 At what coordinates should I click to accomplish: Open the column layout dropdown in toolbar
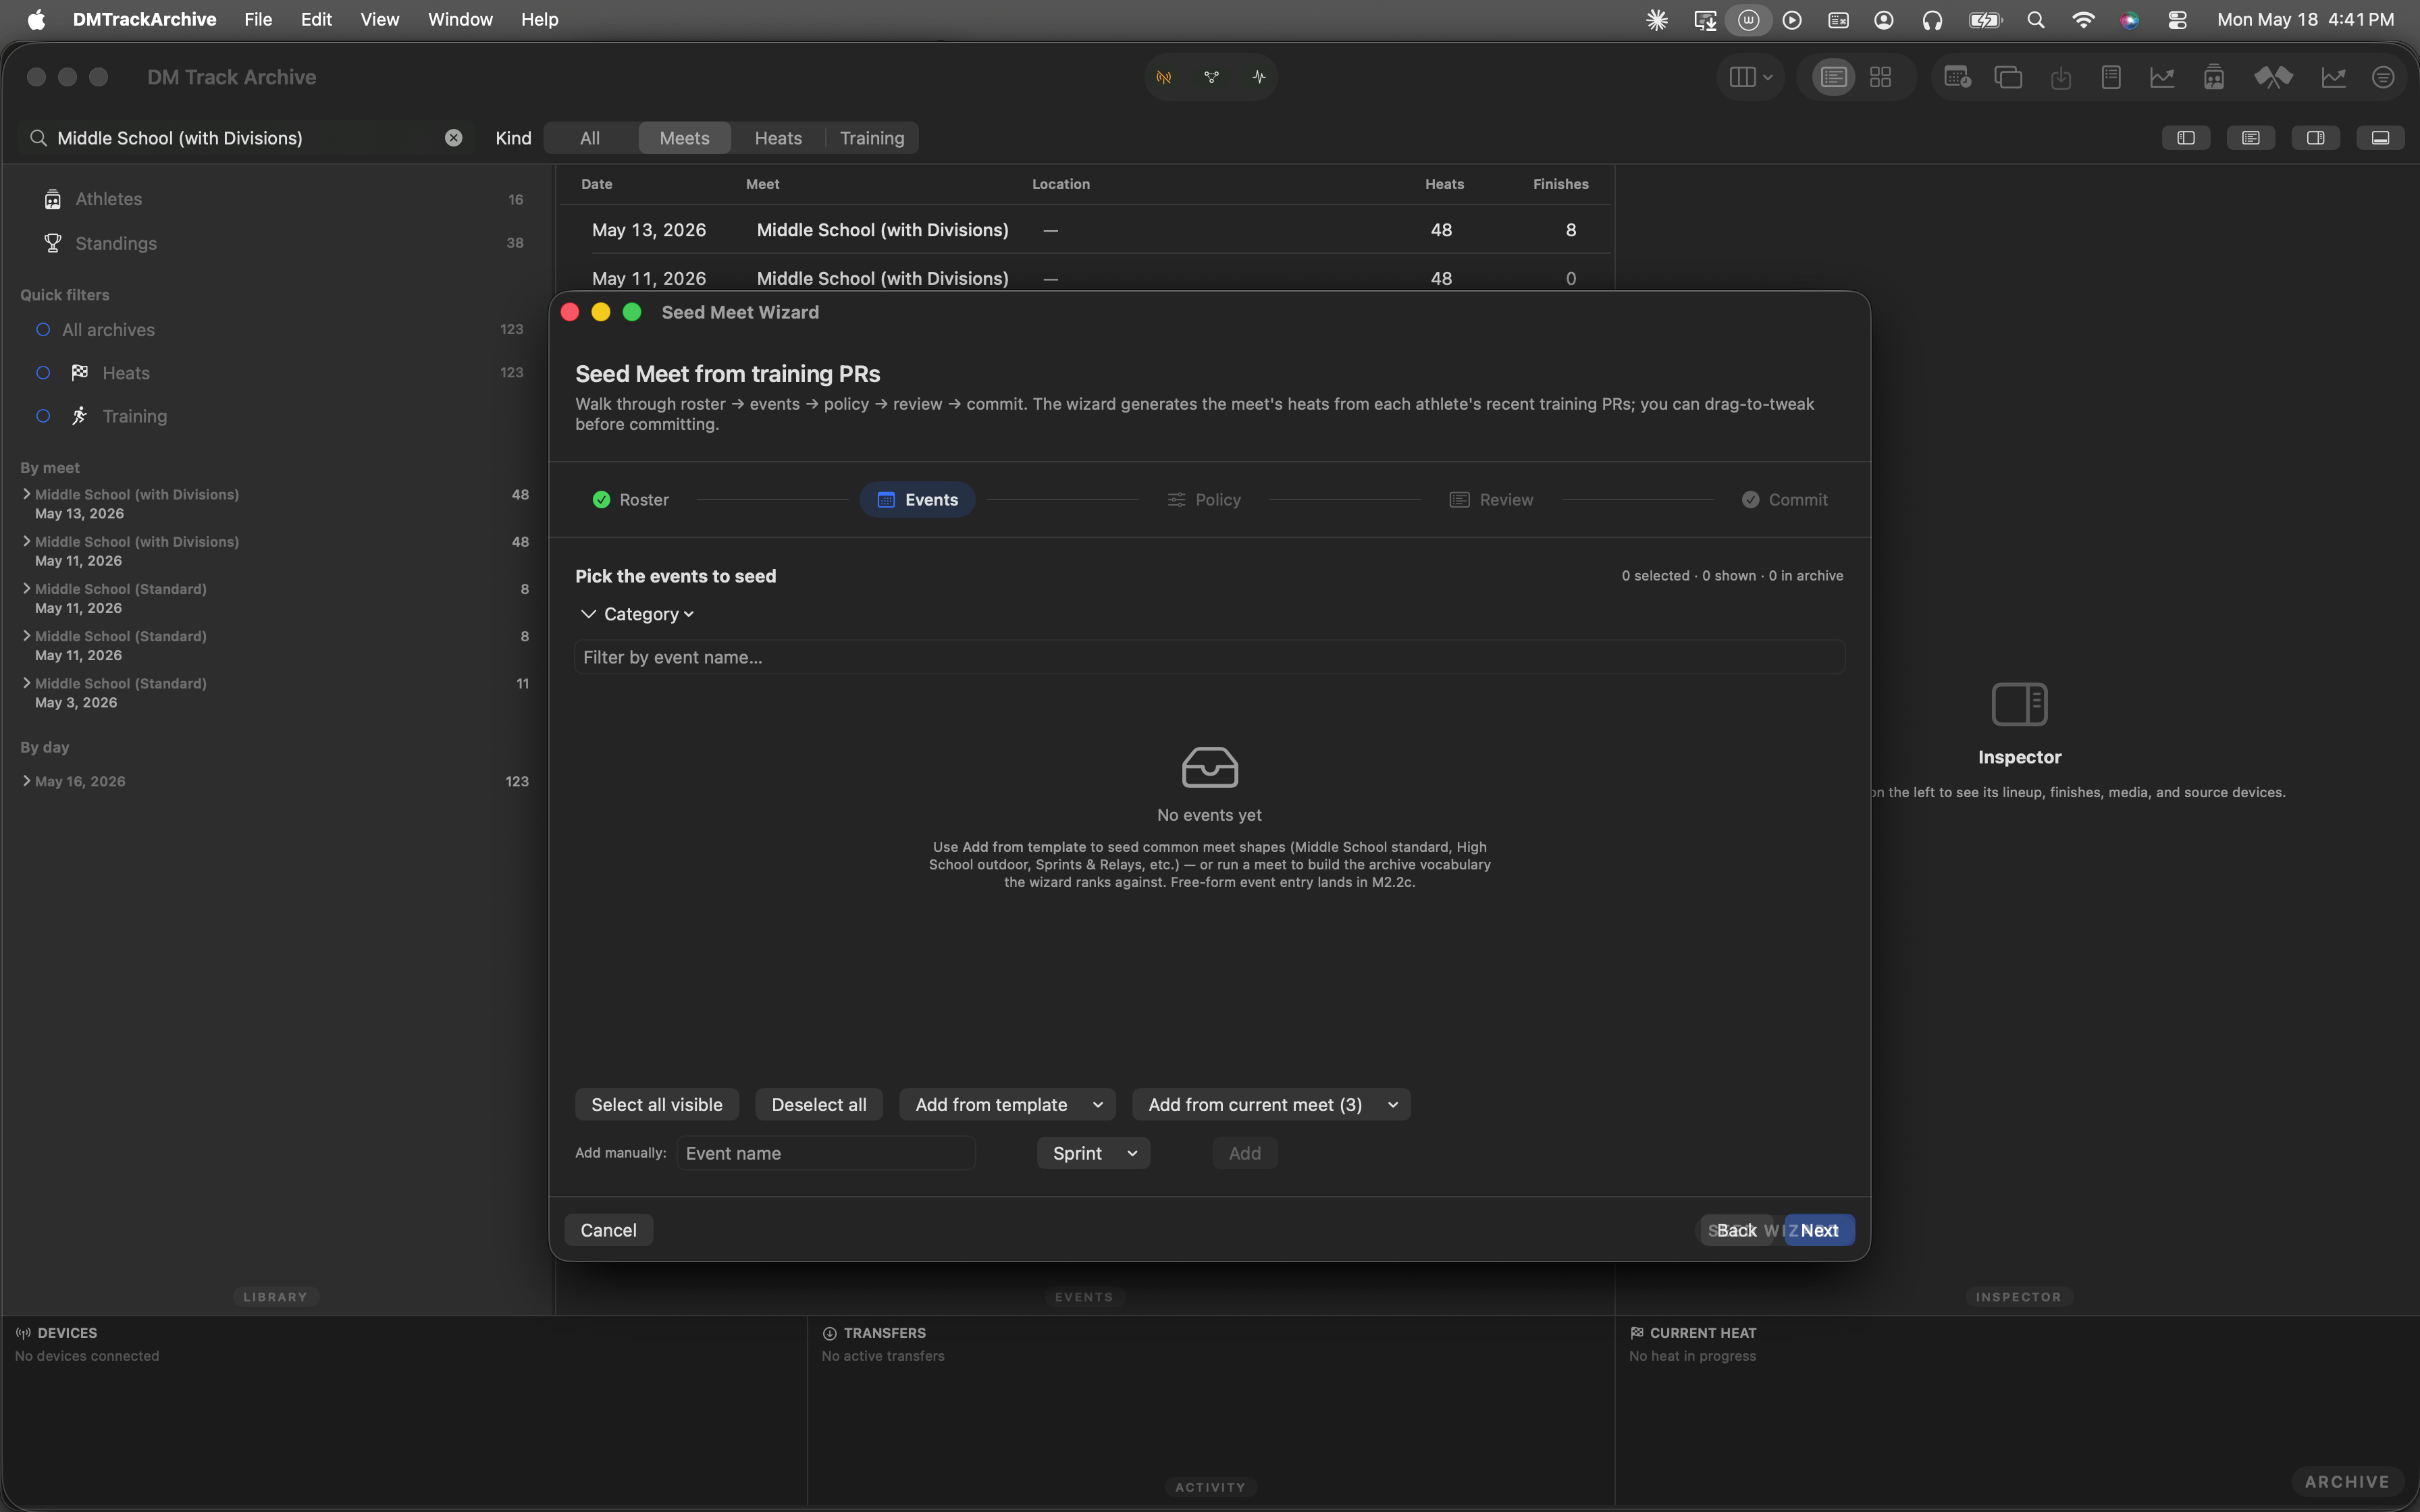1751,77
